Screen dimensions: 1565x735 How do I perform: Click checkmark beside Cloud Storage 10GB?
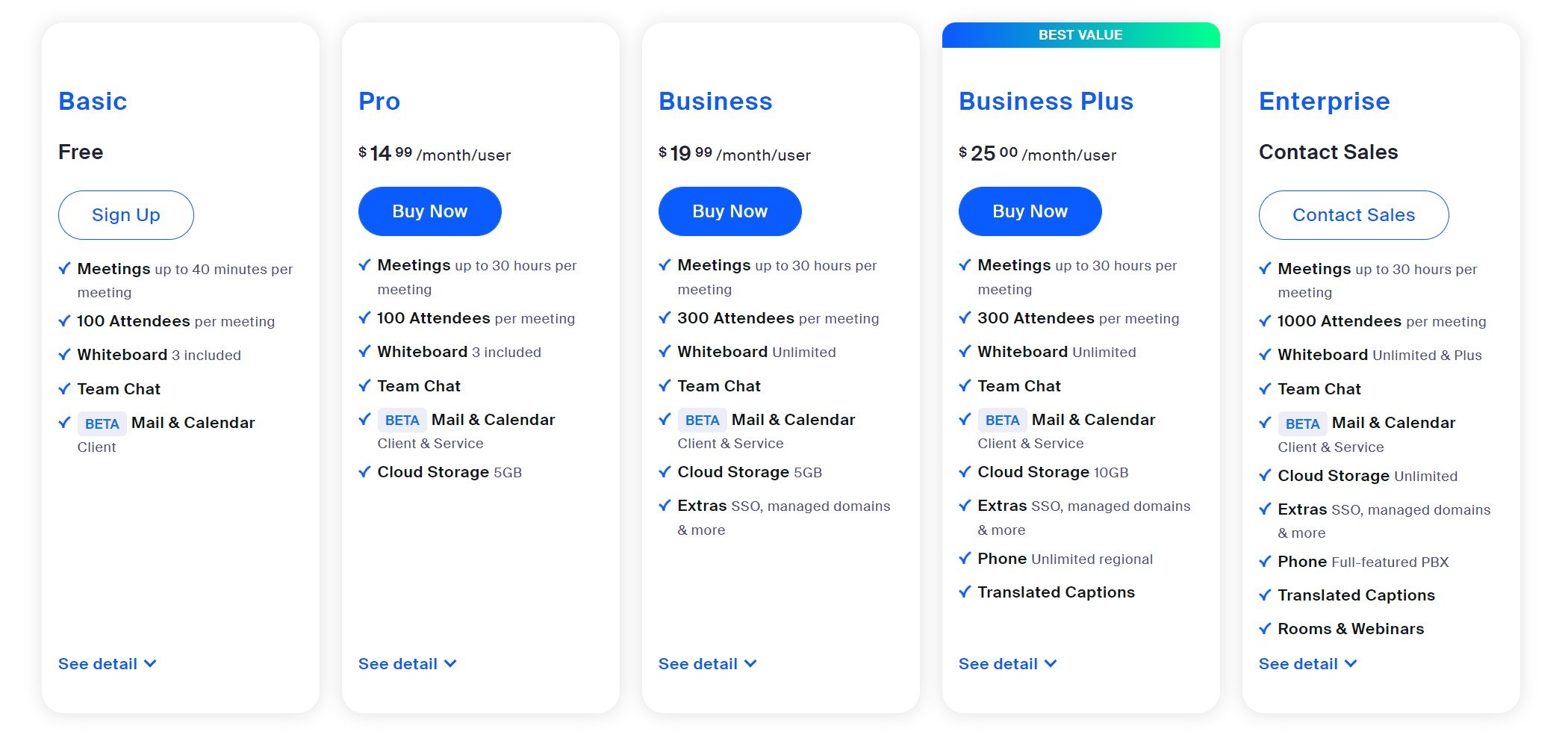click(965, 471)
